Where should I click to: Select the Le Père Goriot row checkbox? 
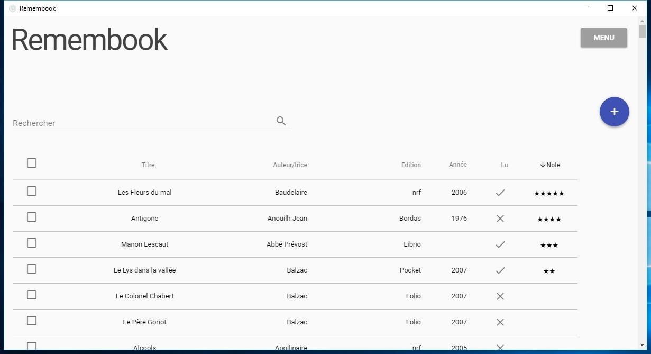tap(31, 320)
